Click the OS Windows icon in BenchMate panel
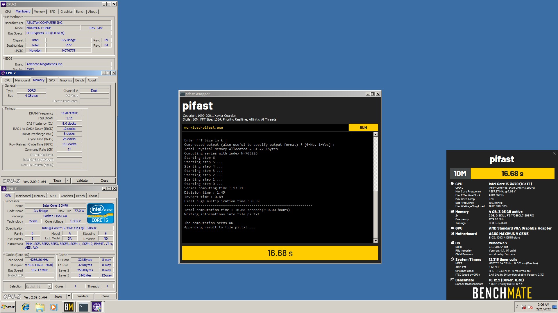Image resolution: width=558 pixels, height=313 pixels. (x=452, y=243)
